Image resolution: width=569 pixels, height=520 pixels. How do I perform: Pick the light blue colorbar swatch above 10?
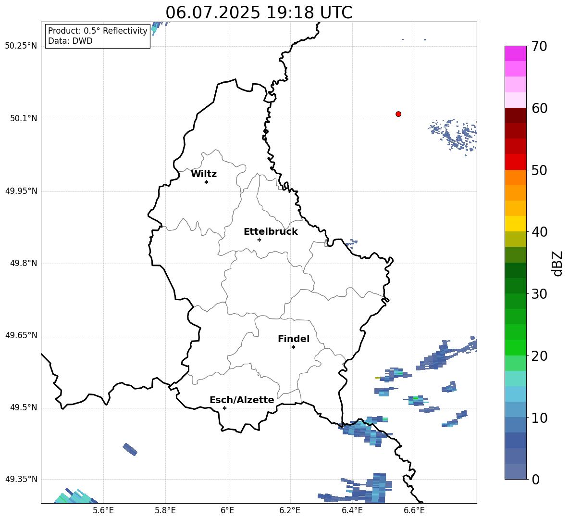tap(515, 409)
